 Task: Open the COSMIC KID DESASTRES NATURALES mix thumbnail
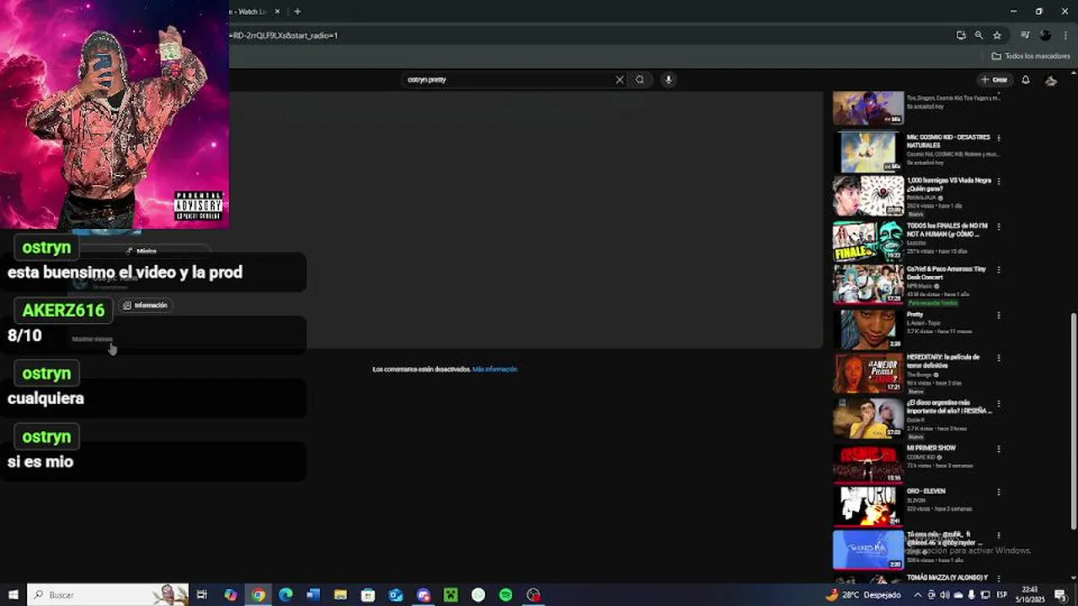coord(868,152)
